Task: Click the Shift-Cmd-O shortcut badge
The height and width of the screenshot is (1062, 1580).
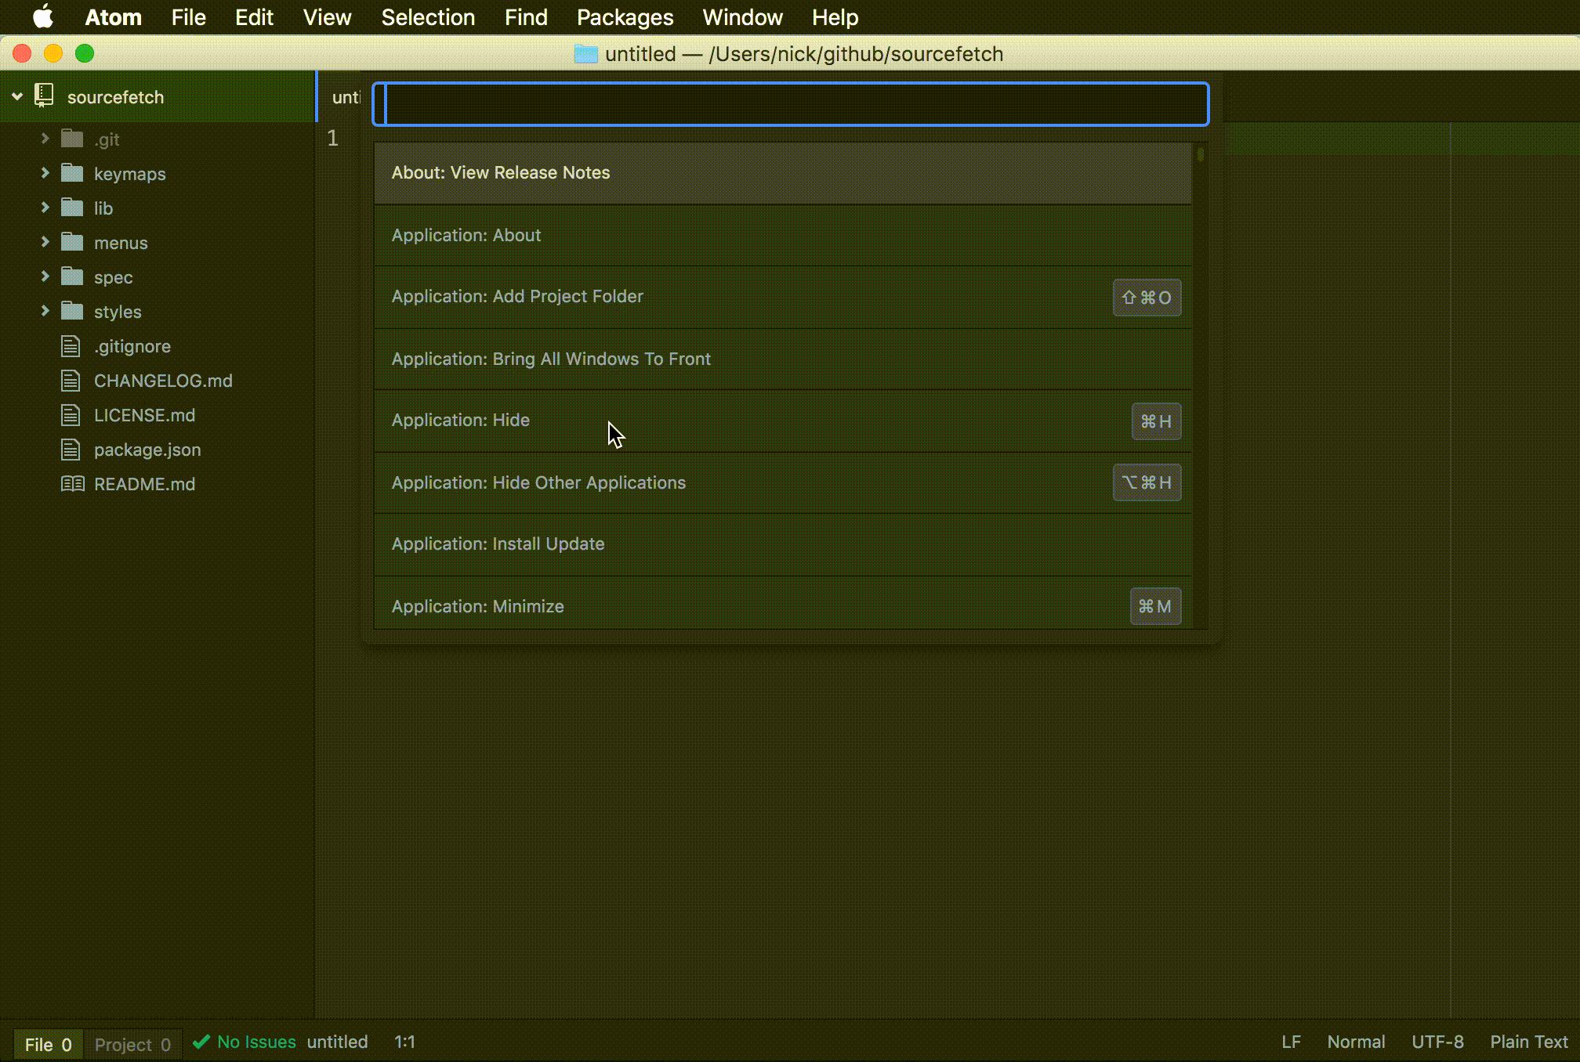Action: click(x=1147, y=298)
